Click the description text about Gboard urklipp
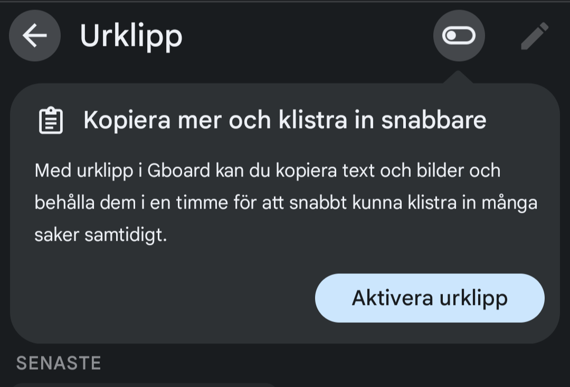570x387 pixels. tap(286, 203)
